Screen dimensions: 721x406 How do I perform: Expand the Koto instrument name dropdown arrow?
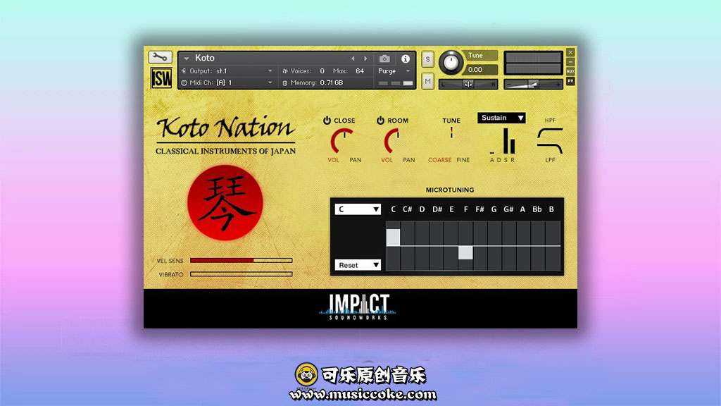pyautogui.click(x=186, y=59)
